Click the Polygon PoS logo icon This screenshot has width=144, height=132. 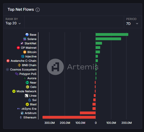pyautogui.click(x=17, y=74)
